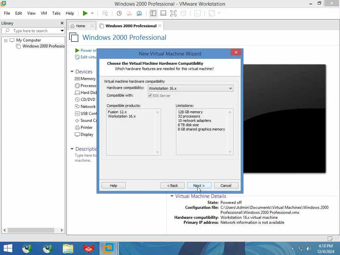The image size is (340, 255).
Task: Click the network tray icon
Action: (x=301, y=248)
